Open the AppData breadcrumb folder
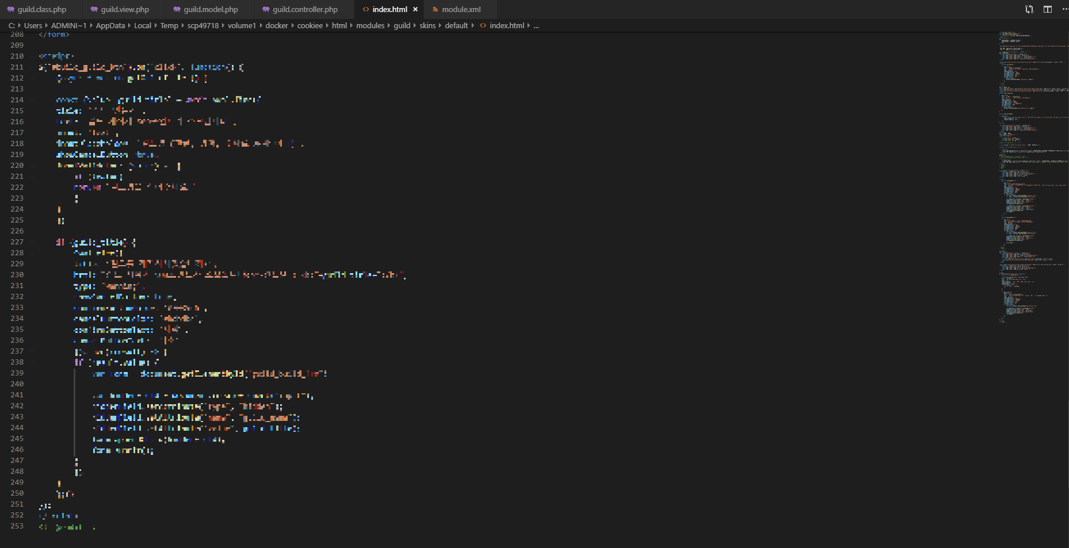The width and height of the screenshot is (1069, 548). [110, 25]
